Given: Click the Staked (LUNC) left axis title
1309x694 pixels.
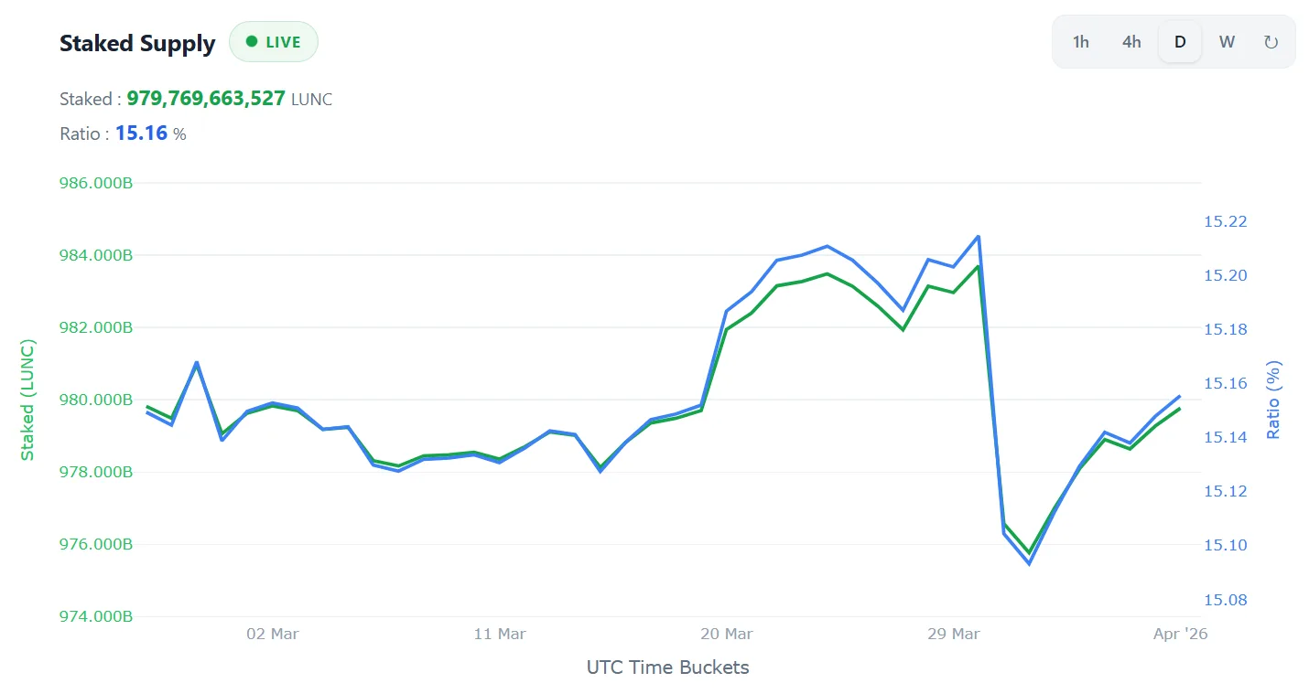Looking at the screenshot, I should point(27,400).
